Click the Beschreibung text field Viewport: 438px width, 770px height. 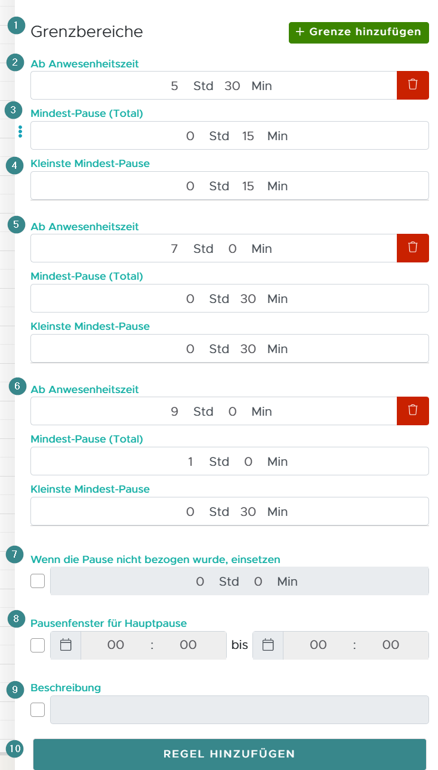[x=239, y=709]
